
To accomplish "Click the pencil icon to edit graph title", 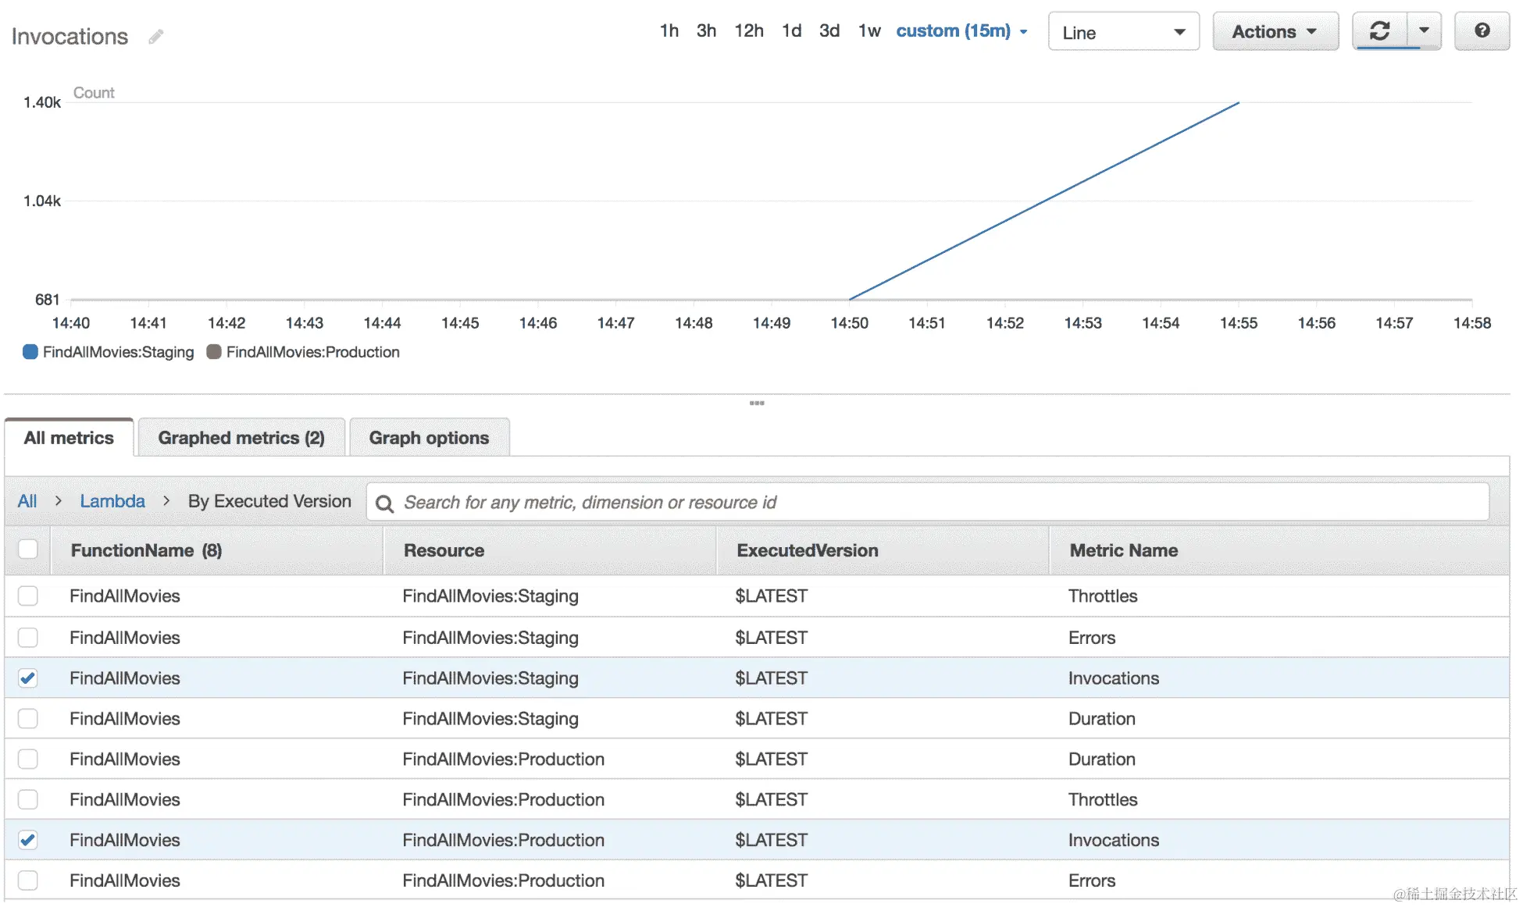I will tap(156, 36).
